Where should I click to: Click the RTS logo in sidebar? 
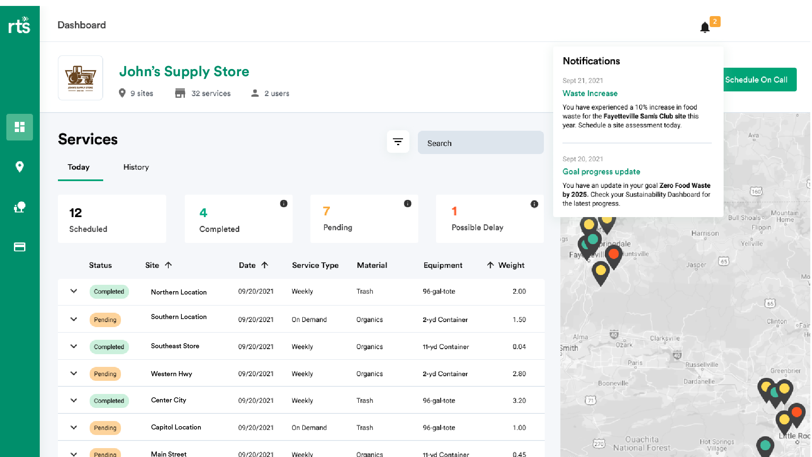pos(19,25)
